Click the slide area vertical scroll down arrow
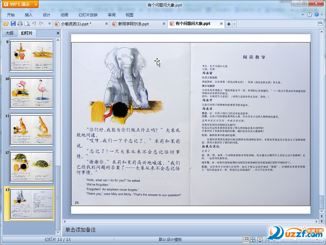This screenshot has height=245, width=326. (x=322, y=211)
